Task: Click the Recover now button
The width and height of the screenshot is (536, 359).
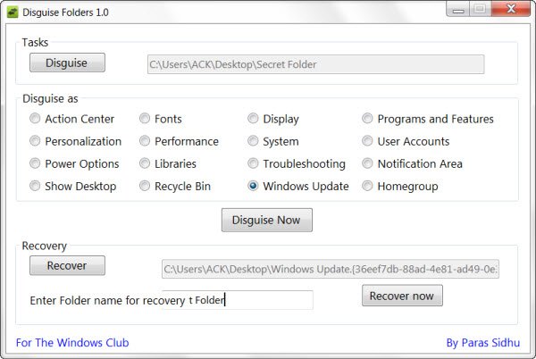Action: (402, 296)
